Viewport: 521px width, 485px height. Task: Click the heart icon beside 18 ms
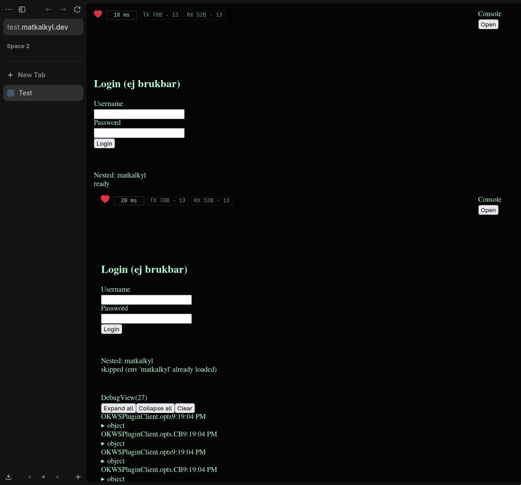[x=98, y=14]
